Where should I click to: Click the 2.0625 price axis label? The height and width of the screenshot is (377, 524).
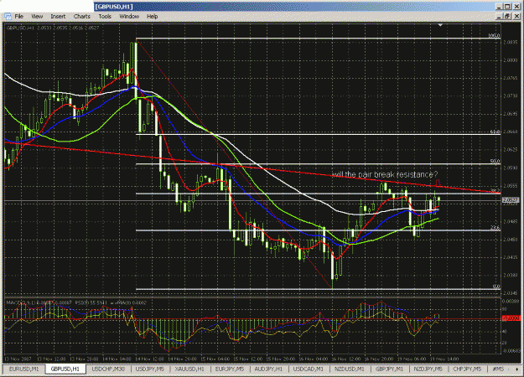[x=511, y=150]
